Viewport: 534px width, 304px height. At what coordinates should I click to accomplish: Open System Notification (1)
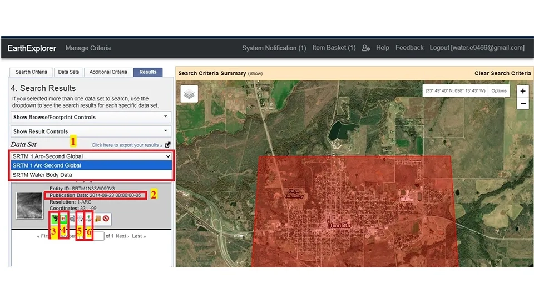pyautogui.click(x=274, y=48)
